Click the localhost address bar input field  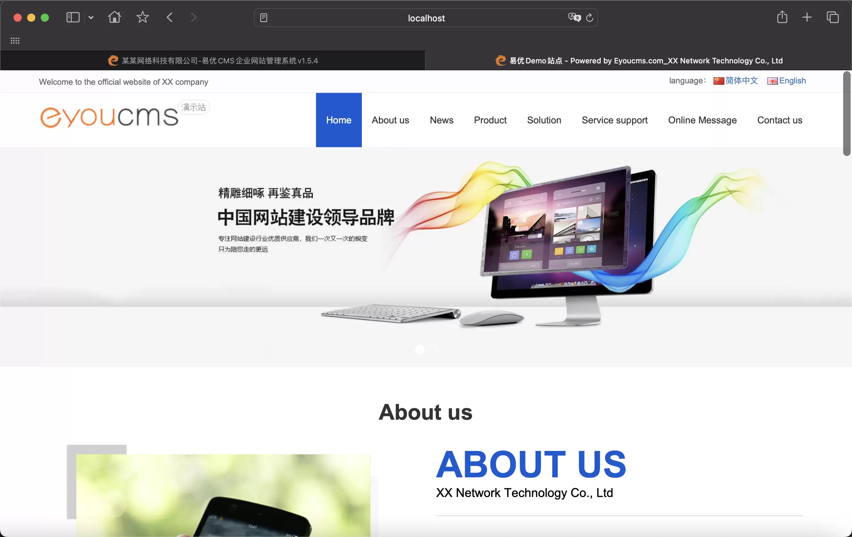tap(426, 17)
